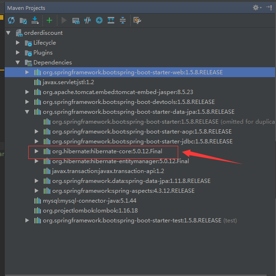Click library icon beside jstl:1.2
Viewport: 276px width, 276px height.
click(38, 82)
